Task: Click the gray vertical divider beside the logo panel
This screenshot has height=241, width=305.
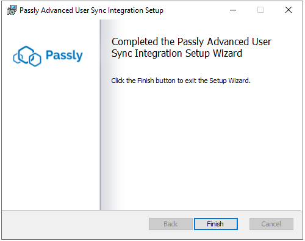Action: pyautogui.click(x=100, y=115)
